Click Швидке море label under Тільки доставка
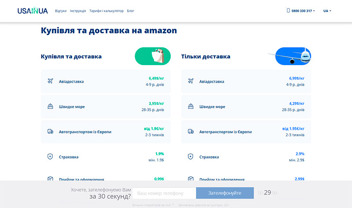 212,107
